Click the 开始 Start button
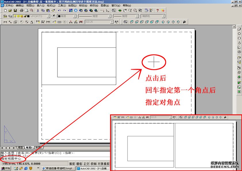This screenshot has width=242, height=171. pos(6,168)
